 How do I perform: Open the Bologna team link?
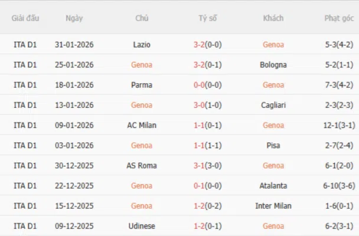point(273,65)
